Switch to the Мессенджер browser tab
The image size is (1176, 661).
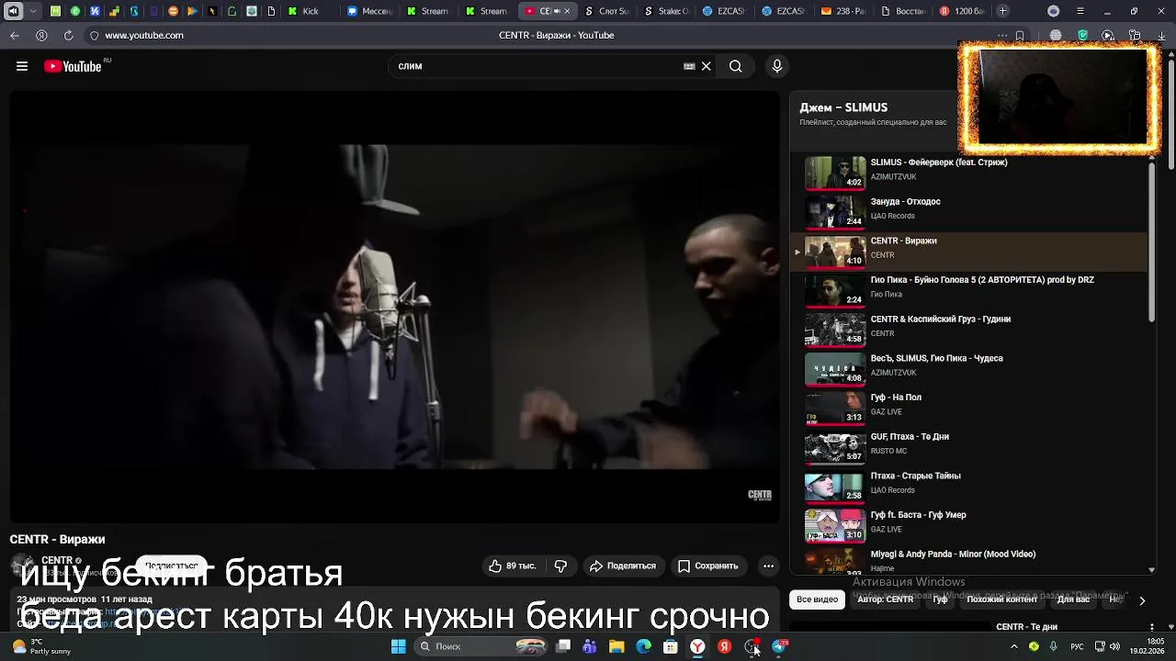pyautogui.click(x=369, y=11)
